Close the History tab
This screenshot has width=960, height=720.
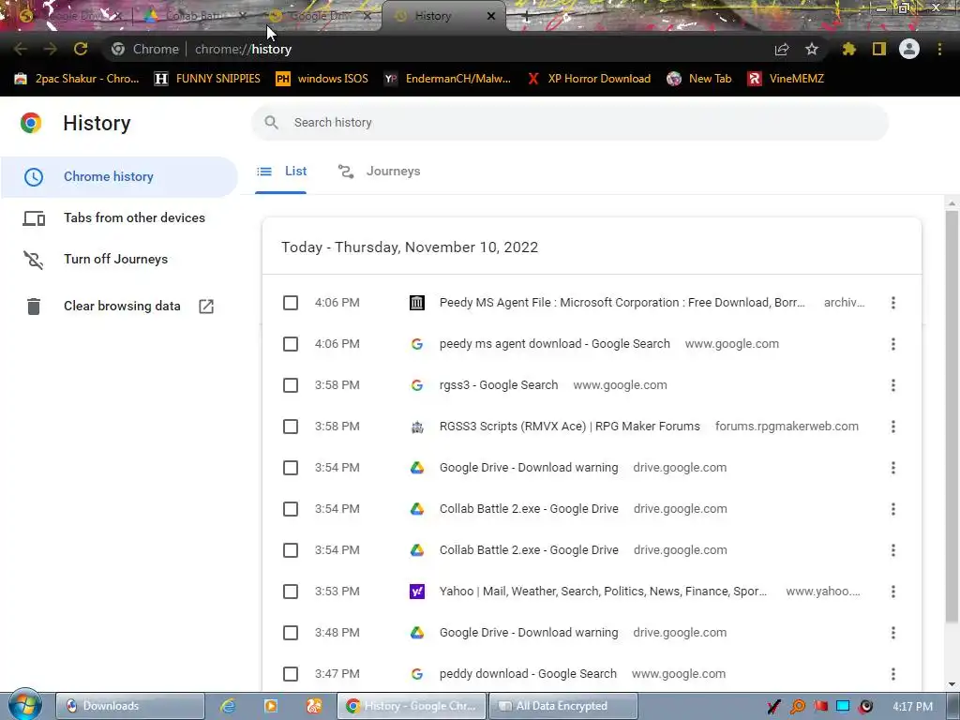pos(491,16)
